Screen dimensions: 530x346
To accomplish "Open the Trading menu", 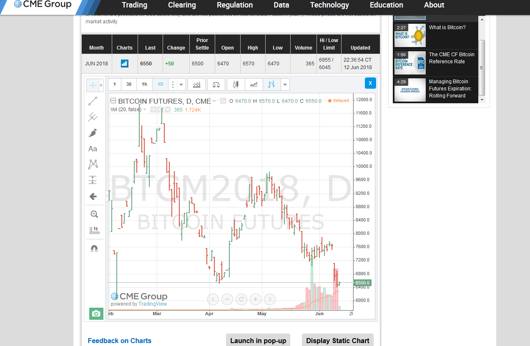I will coord(134,5).
